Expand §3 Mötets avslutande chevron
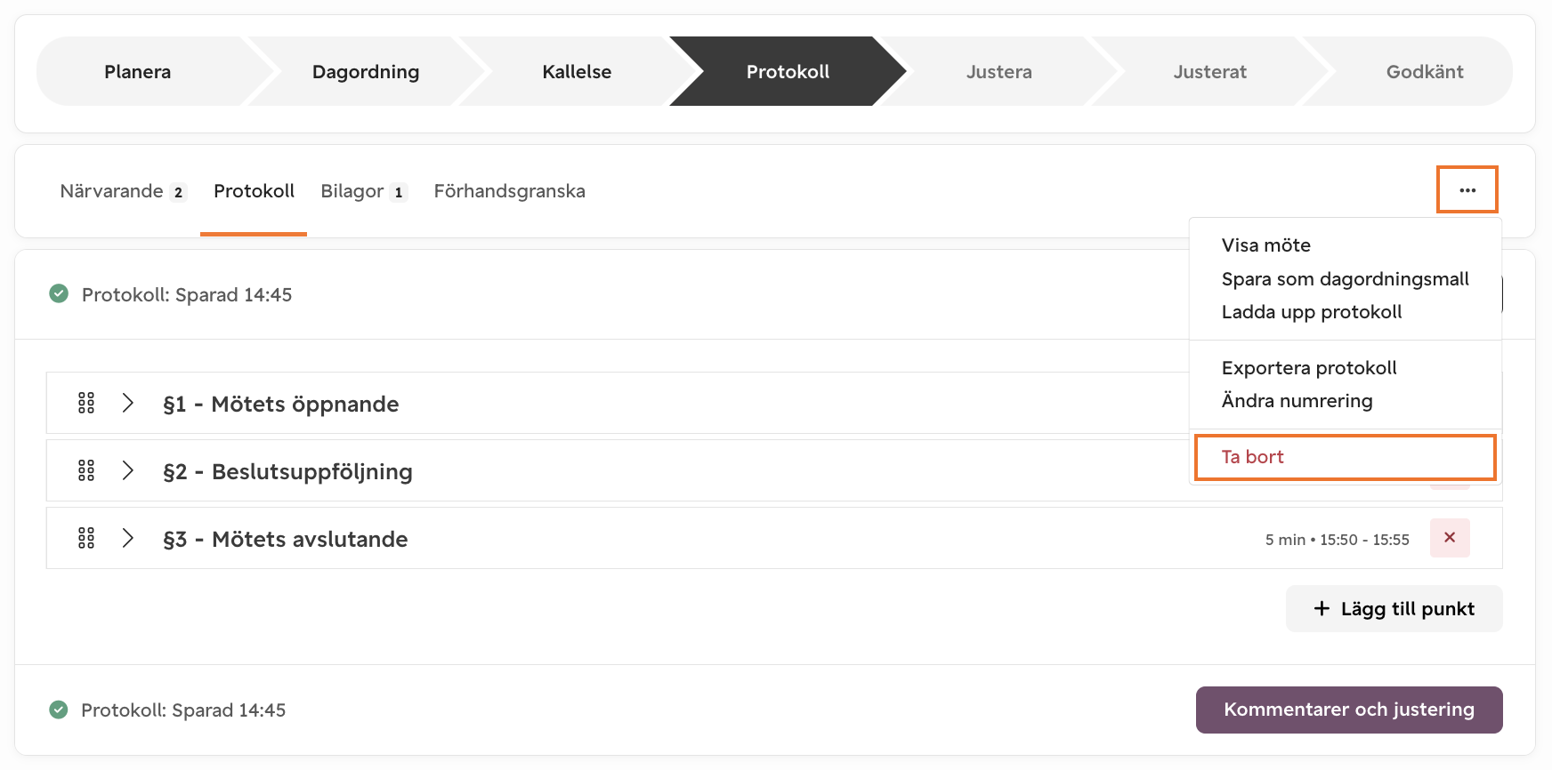This screenshot has width=1552, height=770. (128, 538)
